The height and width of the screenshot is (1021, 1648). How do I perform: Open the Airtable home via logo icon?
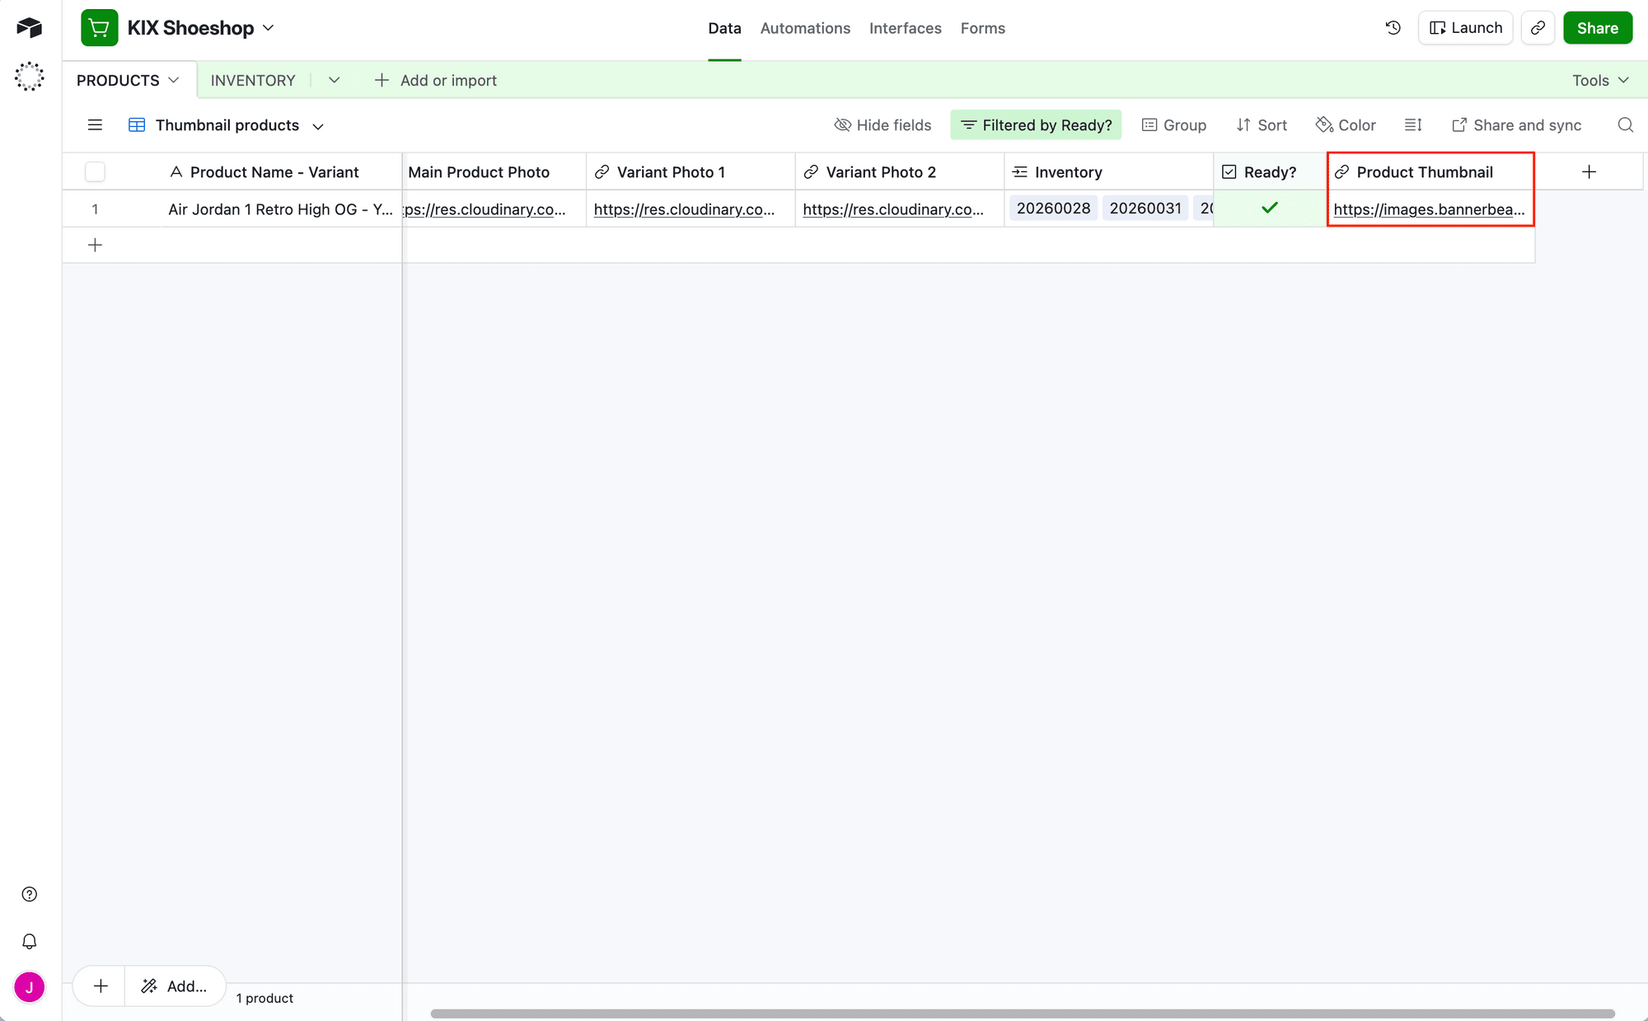(x=30, y=27)
